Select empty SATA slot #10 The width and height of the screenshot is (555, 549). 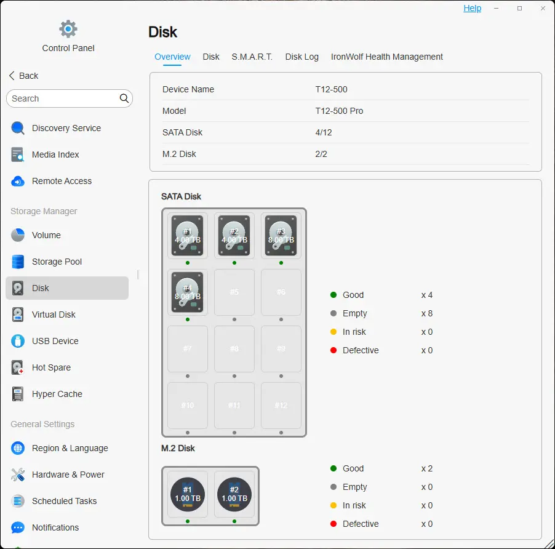188,406
